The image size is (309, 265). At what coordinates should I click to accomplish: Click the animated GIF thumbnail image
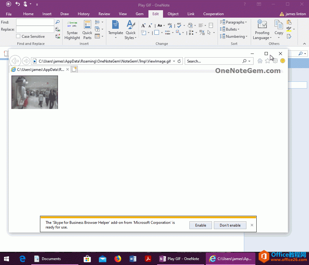tap(35, 92)
